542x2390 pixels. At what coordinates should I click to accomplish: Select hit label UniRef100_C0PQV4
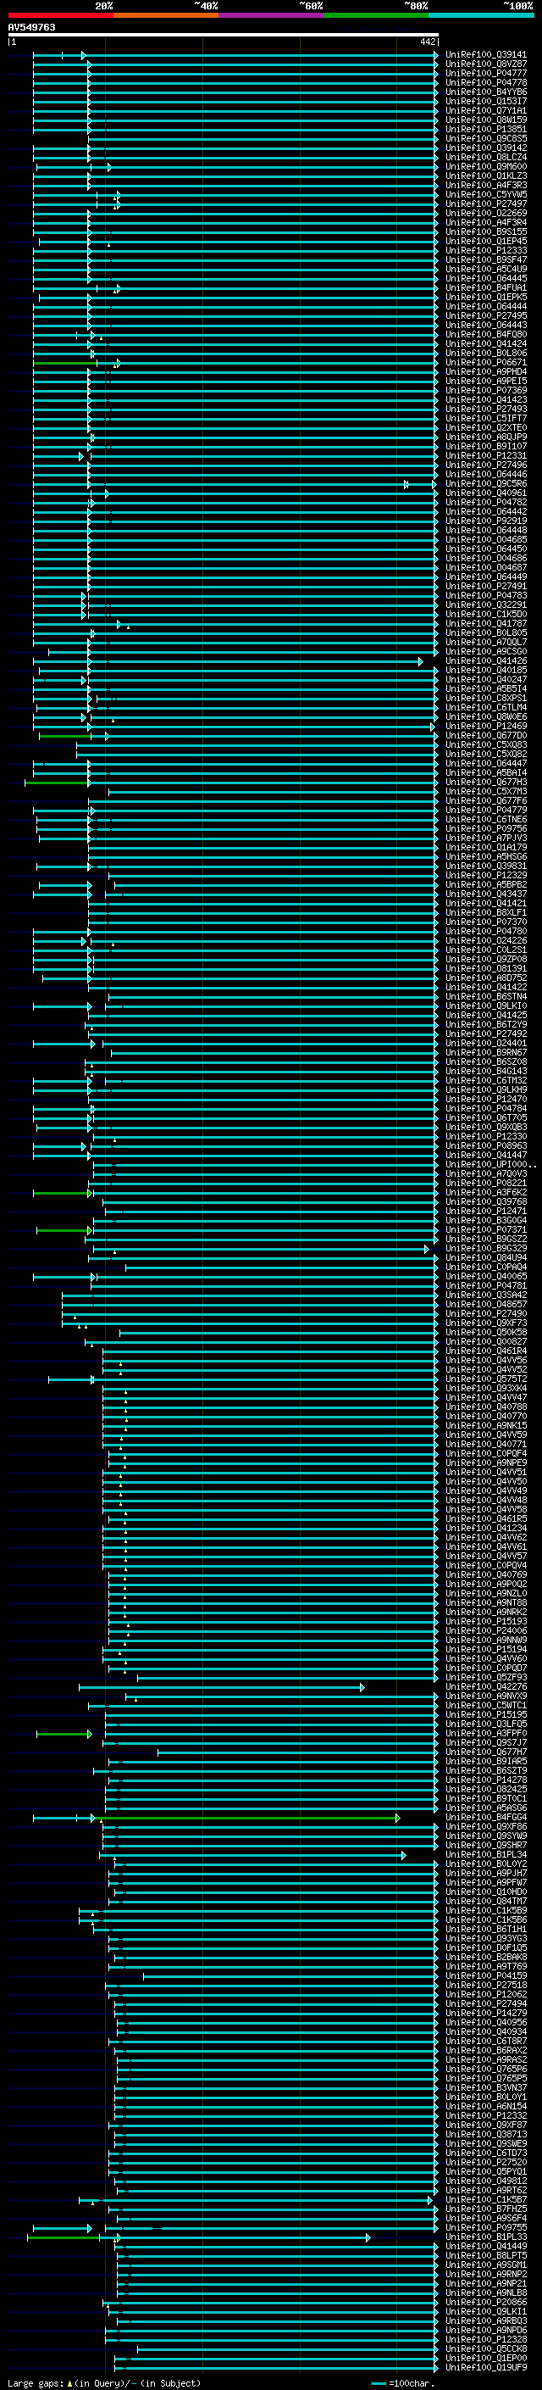486,1565
